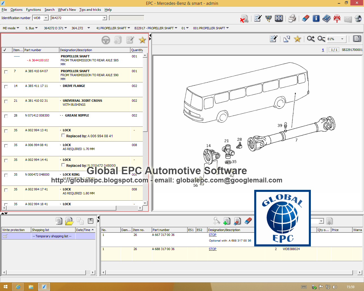The image size is (364, 291).
Task: Open the notes editor icon in main toolbar
Action: point(258,18)
